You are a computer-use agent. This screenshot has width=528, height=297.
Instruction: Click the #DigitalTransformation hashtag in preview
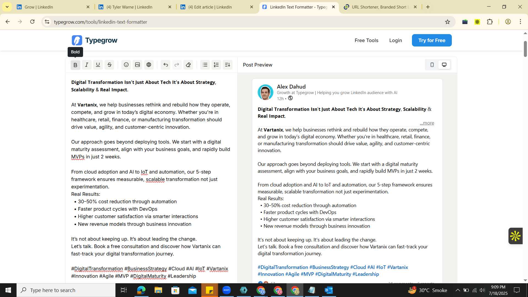(x=283, y=267)
